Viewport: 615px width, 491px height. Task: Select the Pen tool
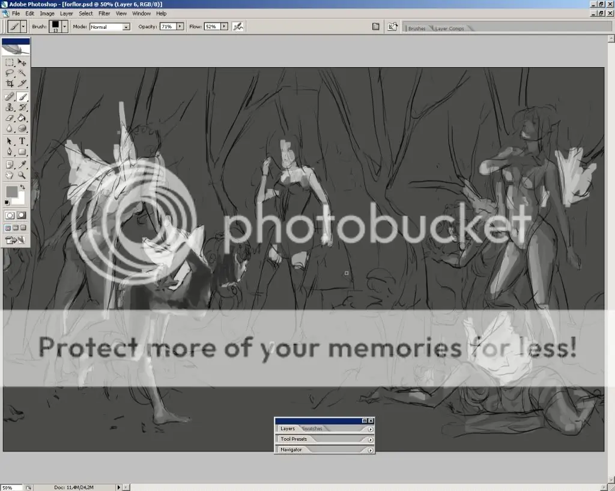[x=10, y=152]
